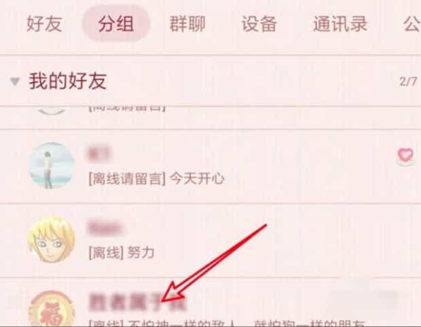Open the 通讯录 tab
Image resolution: width=421 pixels, height=327 pixels.
pos(340,24)
